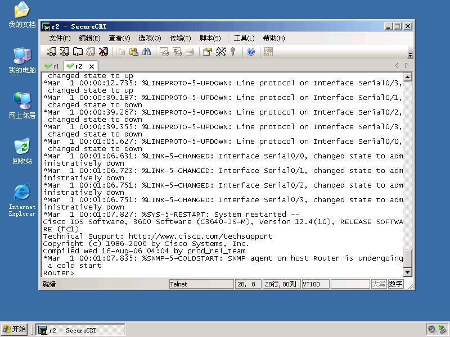The width and height of the screenshot is (450, 337).
Task: Click the Telnet status bar field
Action: [201, 284]
